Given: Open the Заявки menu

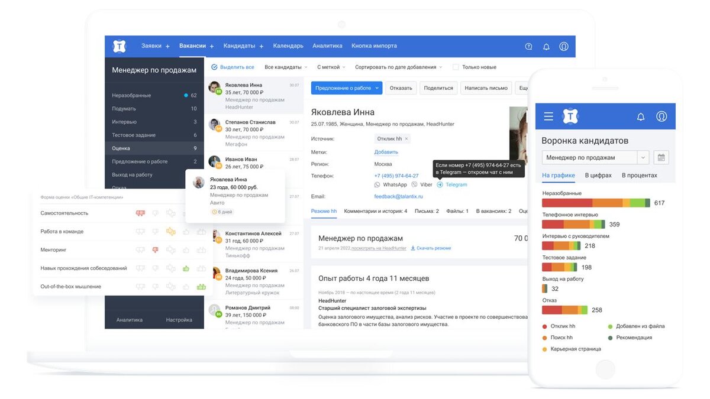Looking at the screenshot, I should pos(151,46).
